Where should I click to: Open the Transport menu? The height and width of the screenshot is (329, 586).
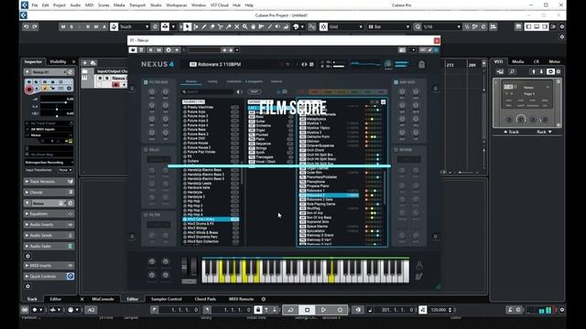point(137,5)
